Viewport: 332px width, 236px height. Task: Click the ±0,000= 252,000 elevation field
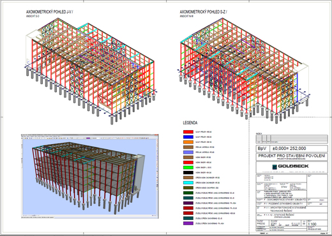pyautogui.click(x=299, y=149)
